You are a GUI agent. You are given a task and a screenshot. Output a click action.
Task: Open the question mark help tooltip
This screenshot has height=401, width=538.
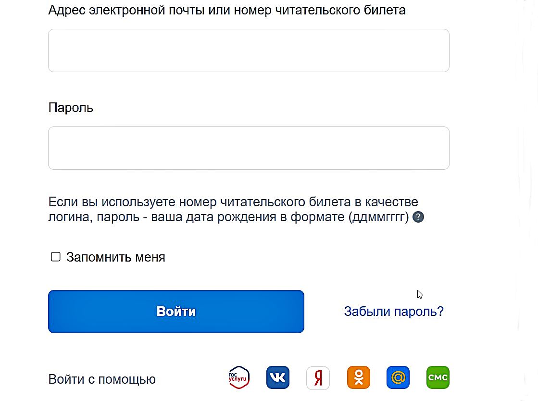418,217
